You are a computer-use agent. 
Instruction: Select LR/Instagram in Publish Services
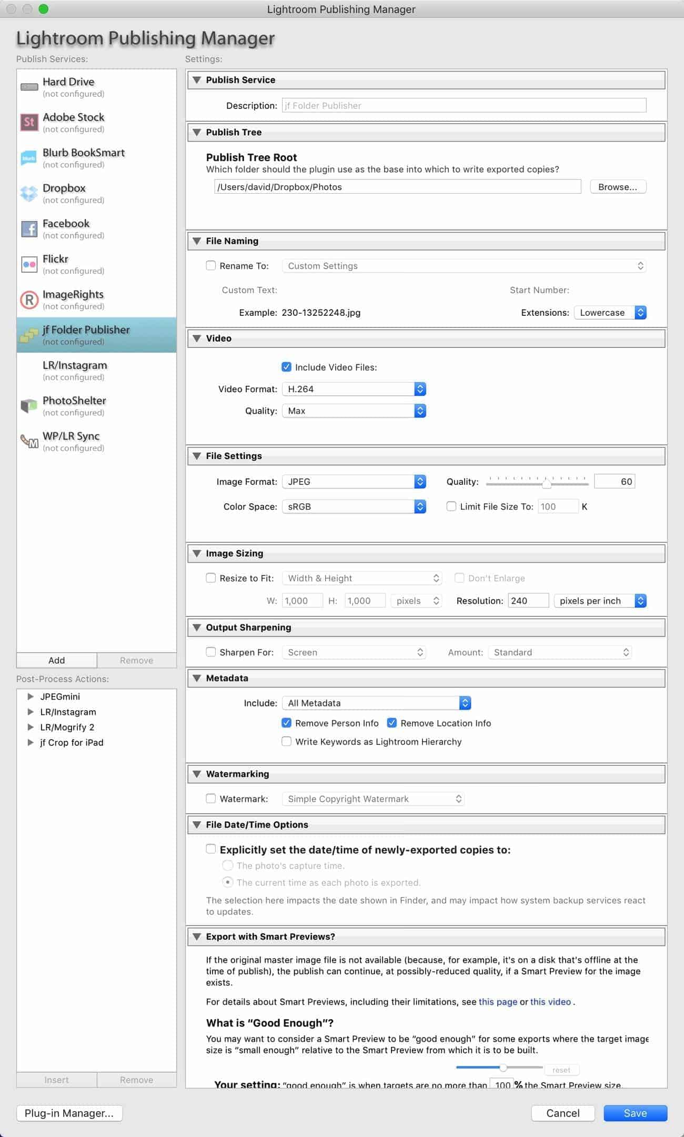97,370
